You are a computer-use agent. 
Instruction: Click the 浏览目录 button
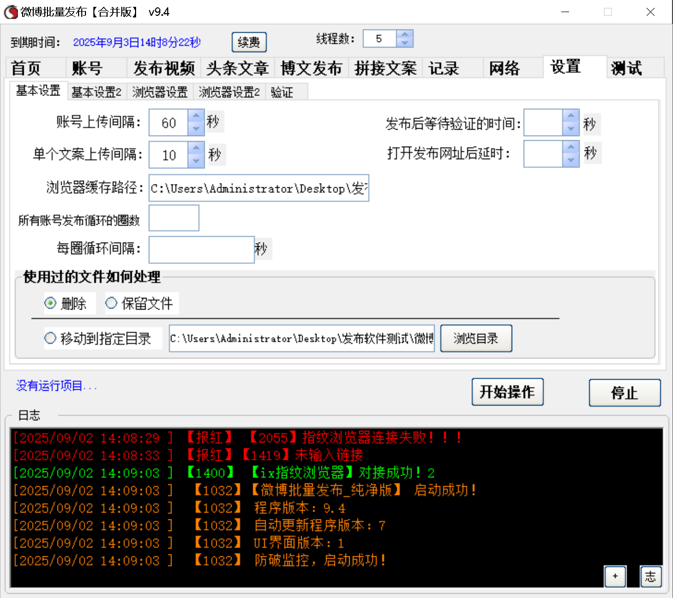(475, 338)
